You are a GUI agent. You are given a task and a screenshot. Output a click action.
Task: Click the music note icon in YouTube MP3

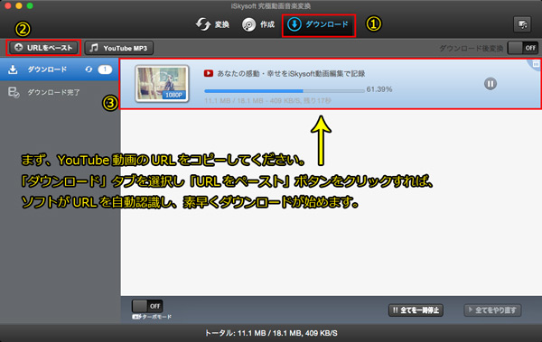coord(94,48)
